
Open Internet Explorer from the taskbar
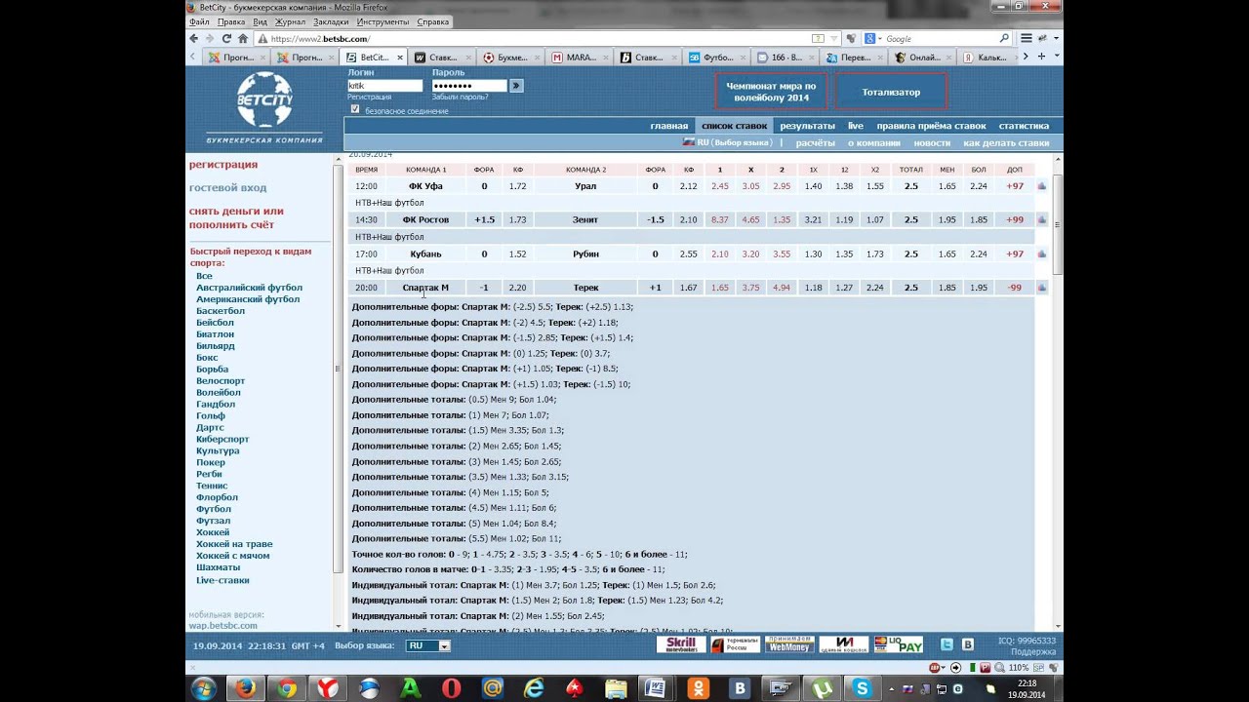[534, 688]
